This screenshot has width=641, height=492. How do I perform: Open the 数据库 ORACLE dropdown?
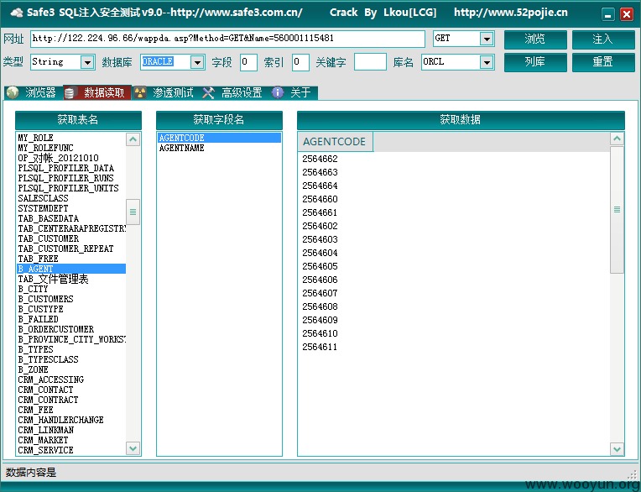pos(197,62)
